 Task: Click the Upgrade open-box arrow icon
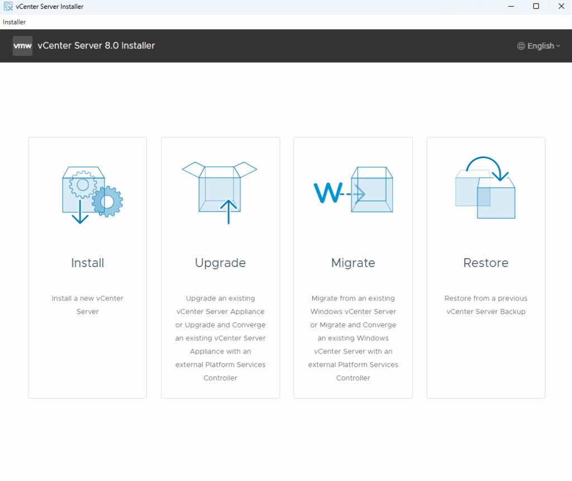pos(220,193)
